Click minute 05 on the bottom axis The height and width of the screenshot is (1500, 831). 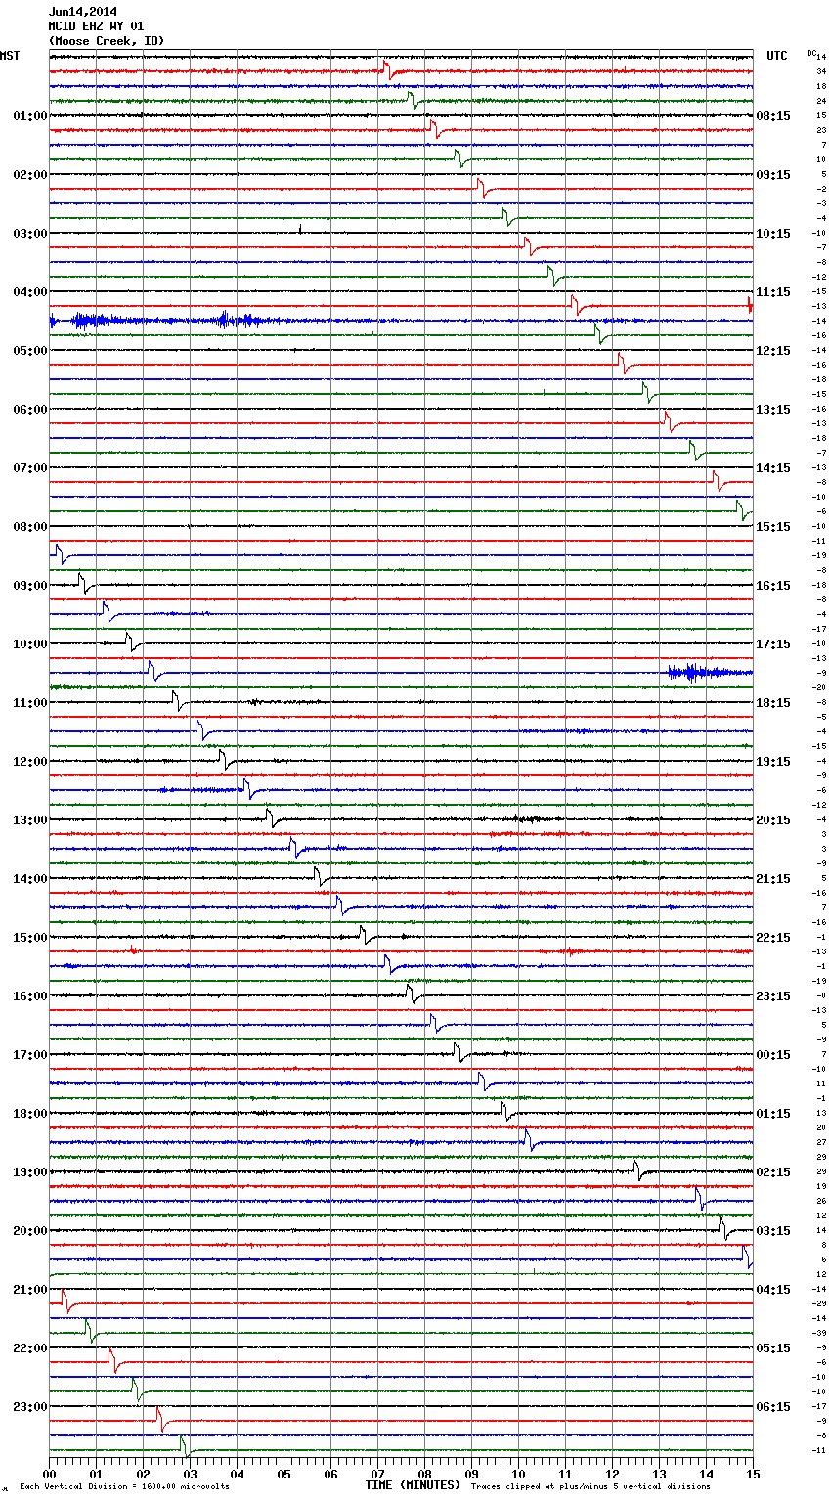coord(284,1474)
